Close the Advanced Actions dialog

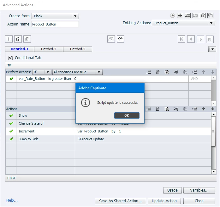coord(199,201)
